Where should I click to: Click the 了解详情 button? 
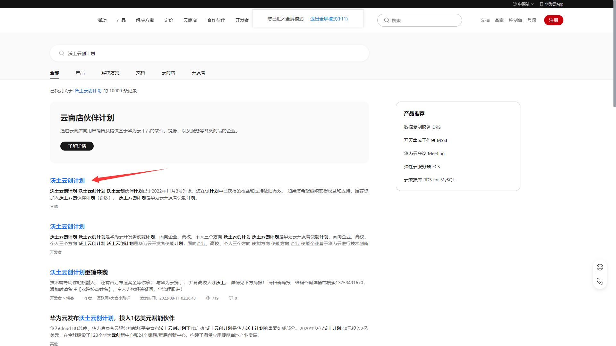(77, 146)
